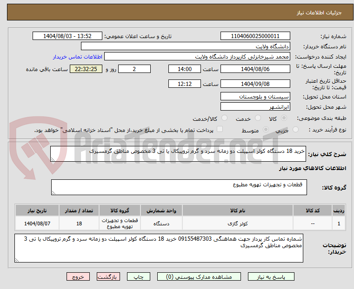Click the جزئیات اطلاعات نیاز page title

[x=319, y=13]
